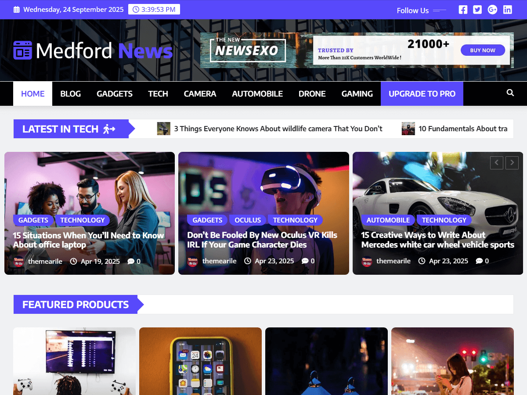Screen dimensions: 527x395
Task: Open the Facebook social icon
Action: point(463,10)
